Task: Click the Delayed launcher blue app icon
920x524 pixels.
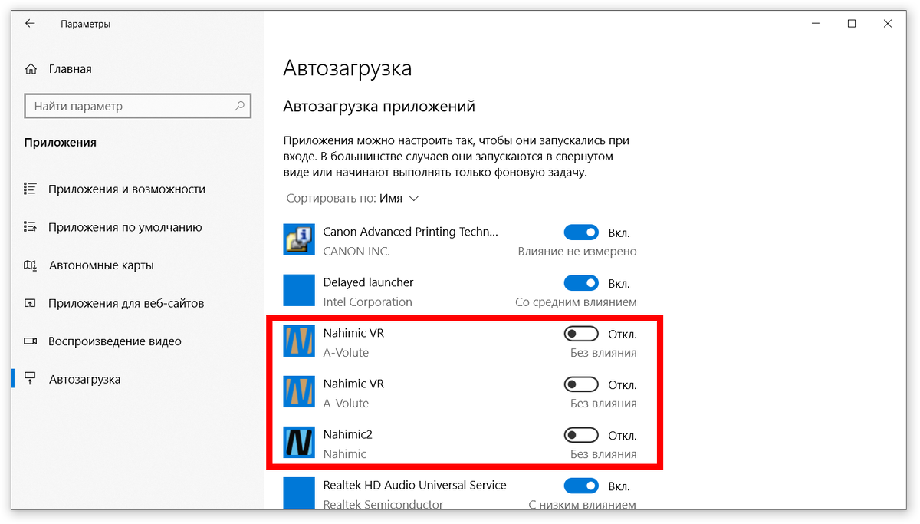Action: pyautogui.click(x=299, y=290)
